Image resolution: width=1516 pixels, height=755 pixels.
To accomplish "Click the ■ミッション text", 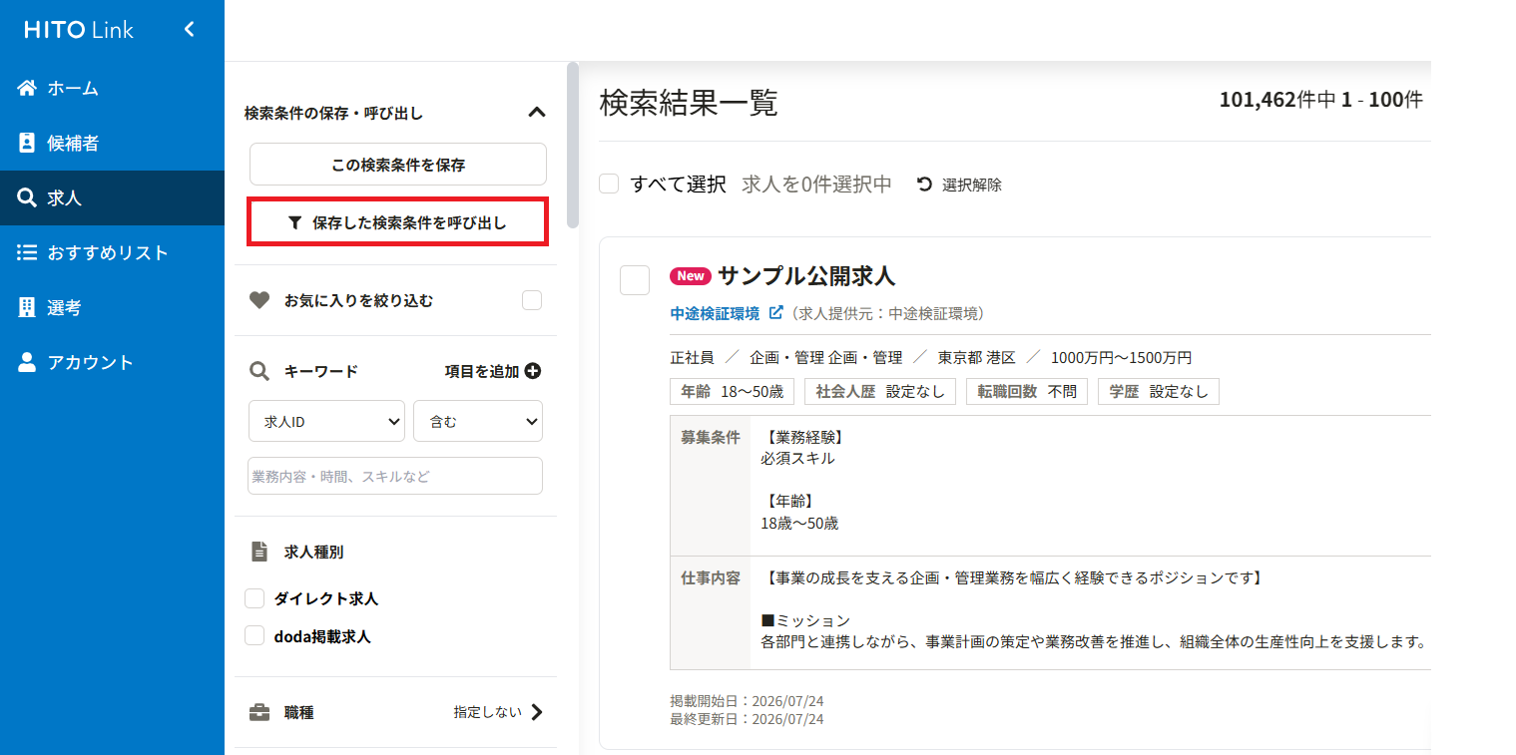I will tap(805, 620).
